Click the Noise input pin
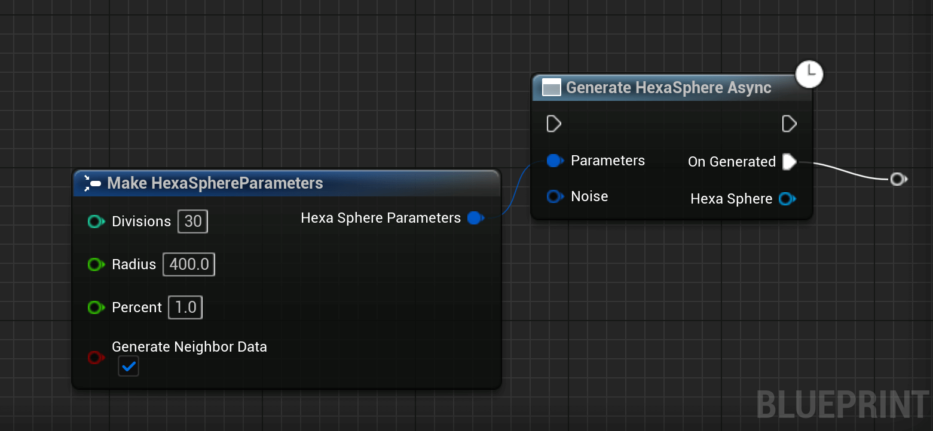This screenshot has height=431, width=933. (555, 196)
